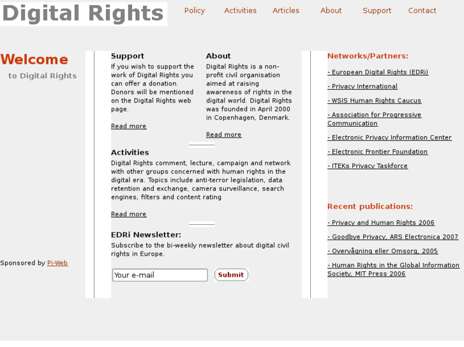Screen dimensions: 464x347
Task: Open Electronic Frontier Foundation link
Action: 377,152
